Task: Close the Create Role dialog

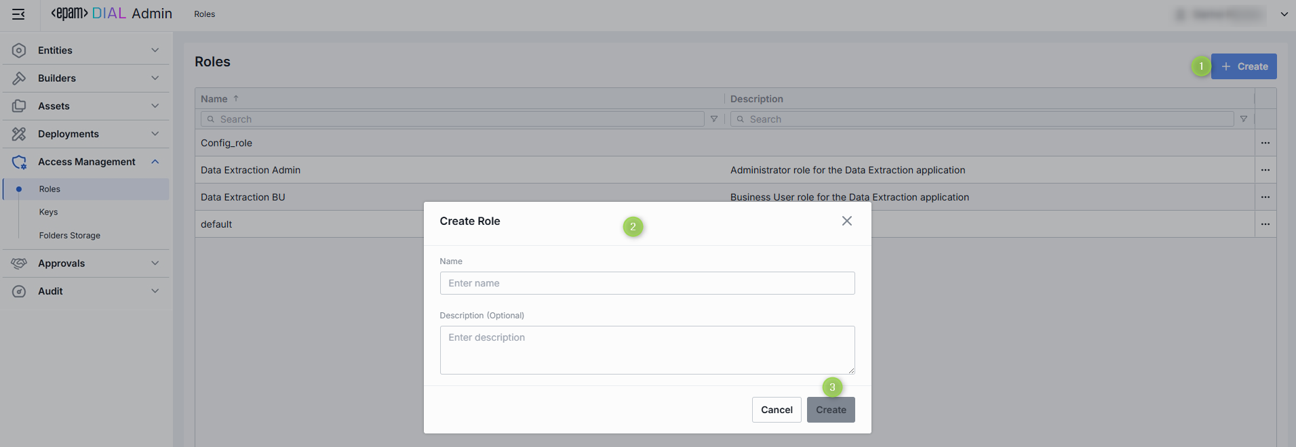Action: [846, 221]
